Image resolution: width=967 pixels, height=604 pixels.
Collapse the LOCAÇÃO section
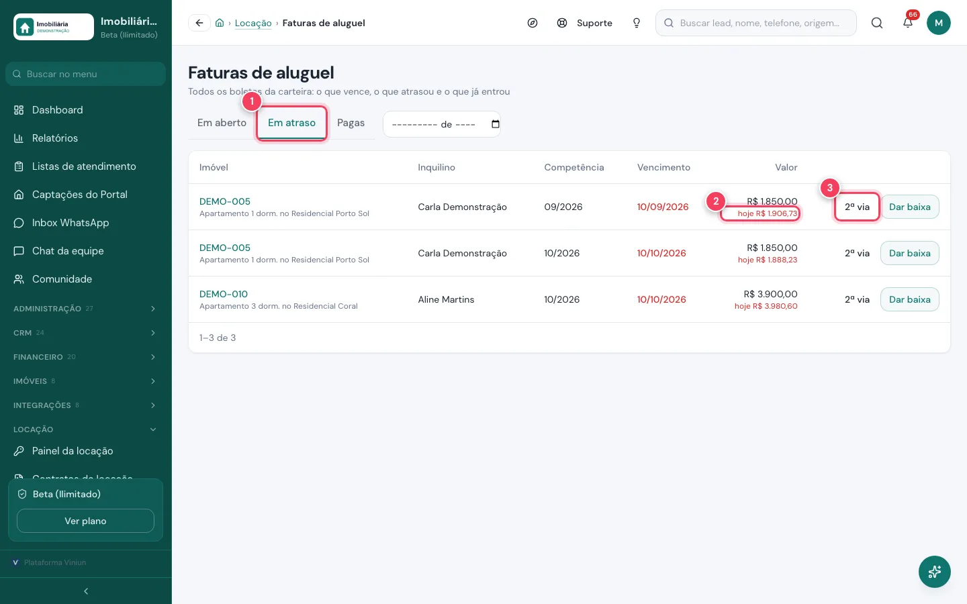click(x=86, y=430)
